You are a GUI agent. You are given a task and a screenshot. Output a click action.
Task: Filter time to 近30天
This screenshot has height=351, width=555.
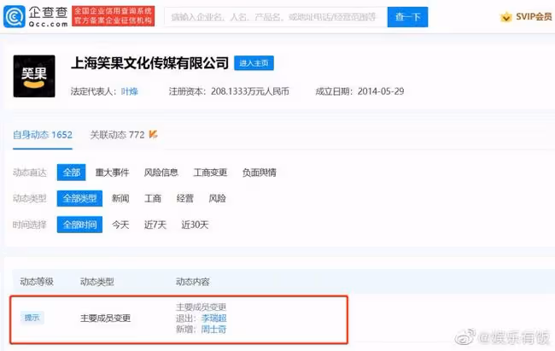tap(195, 225)
